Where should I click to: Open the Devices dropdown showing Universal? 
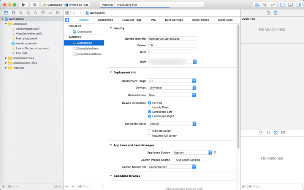(x=172, y=88)
